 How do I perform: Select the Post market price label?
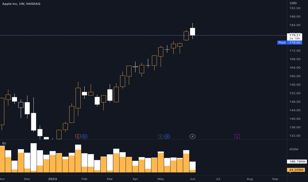pos(282,42)
